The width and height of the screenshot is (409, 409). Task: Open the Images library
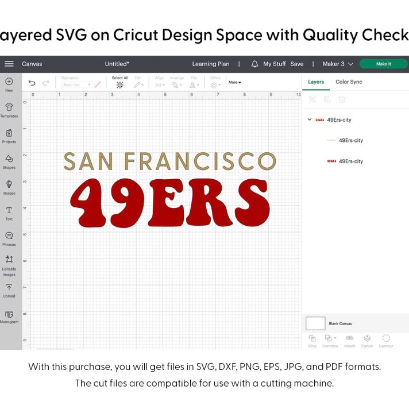pos(9,187)
